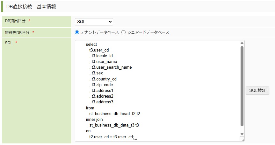Click the ', t3.user_name' line

click(x=103, y=62)
